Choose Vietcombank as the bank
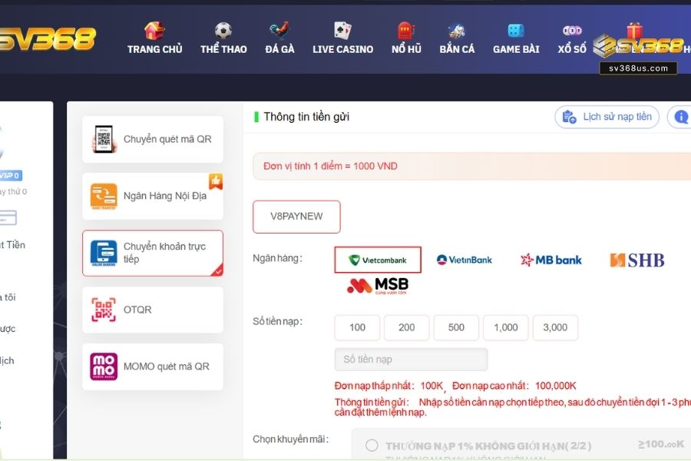The width and height of the screenshot is (691, 461). [x=378, y=260]
